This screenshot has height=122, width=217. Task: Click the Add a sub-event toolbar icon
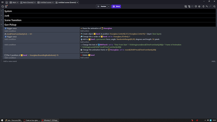[x=189, y=6]
